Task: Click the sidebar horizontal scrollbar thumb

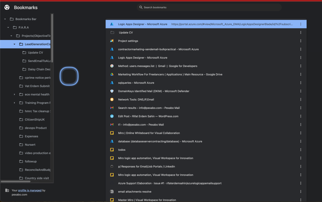Action: click(x=16, y=182)
